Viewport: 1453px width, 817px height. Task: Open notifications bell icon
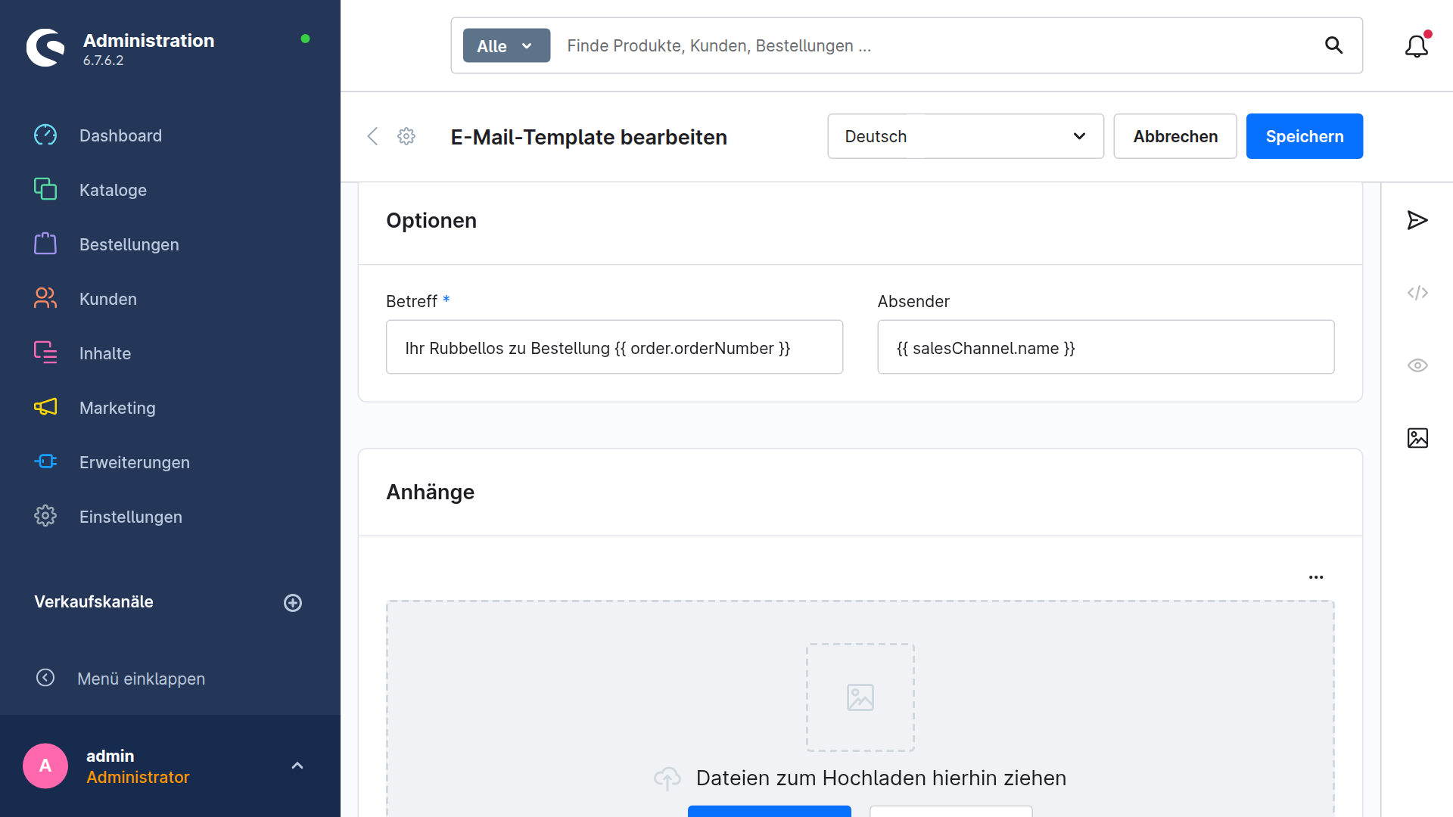(x=1417, y=46)
